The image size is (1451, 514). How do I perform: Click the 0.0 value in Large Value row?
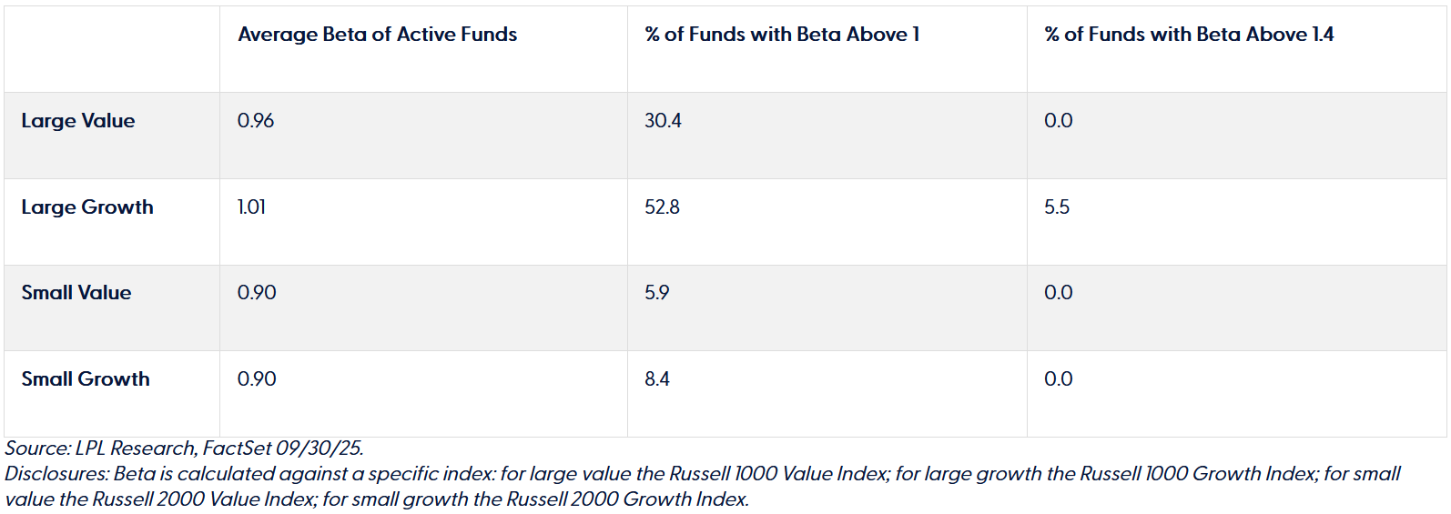point(1058,121)
